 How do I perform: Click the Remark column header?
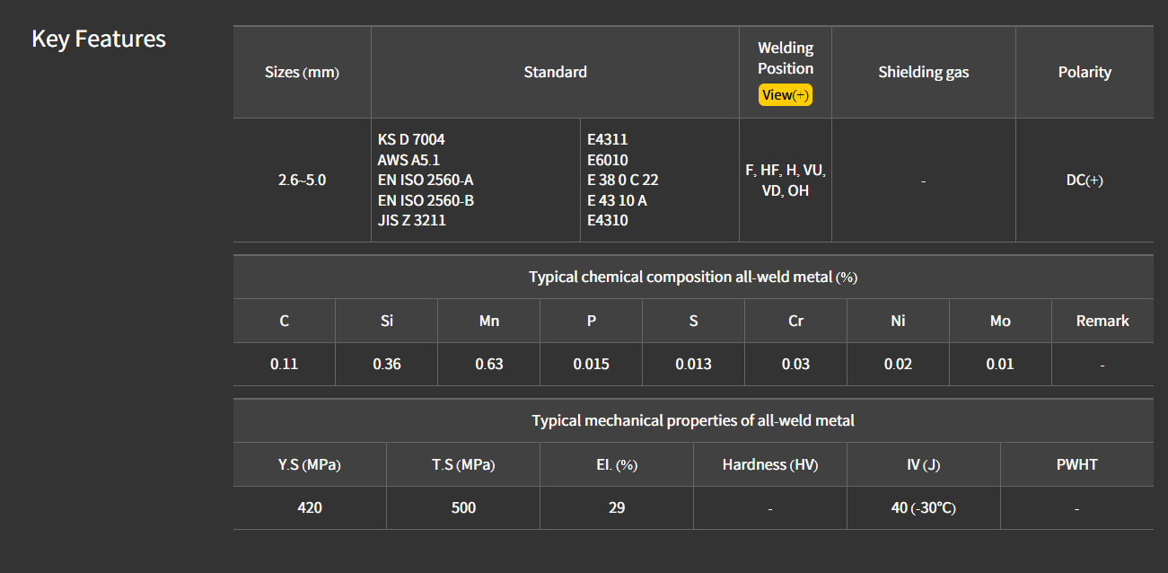point(1102,322)
